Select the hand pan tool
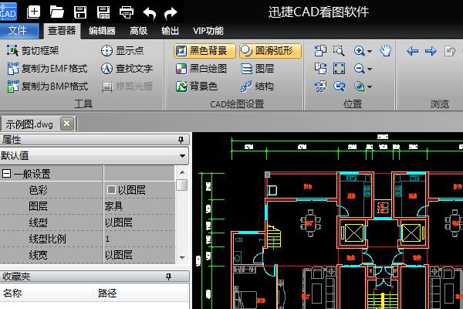Viewport: 463px width, 309px height. coord(386,51)
